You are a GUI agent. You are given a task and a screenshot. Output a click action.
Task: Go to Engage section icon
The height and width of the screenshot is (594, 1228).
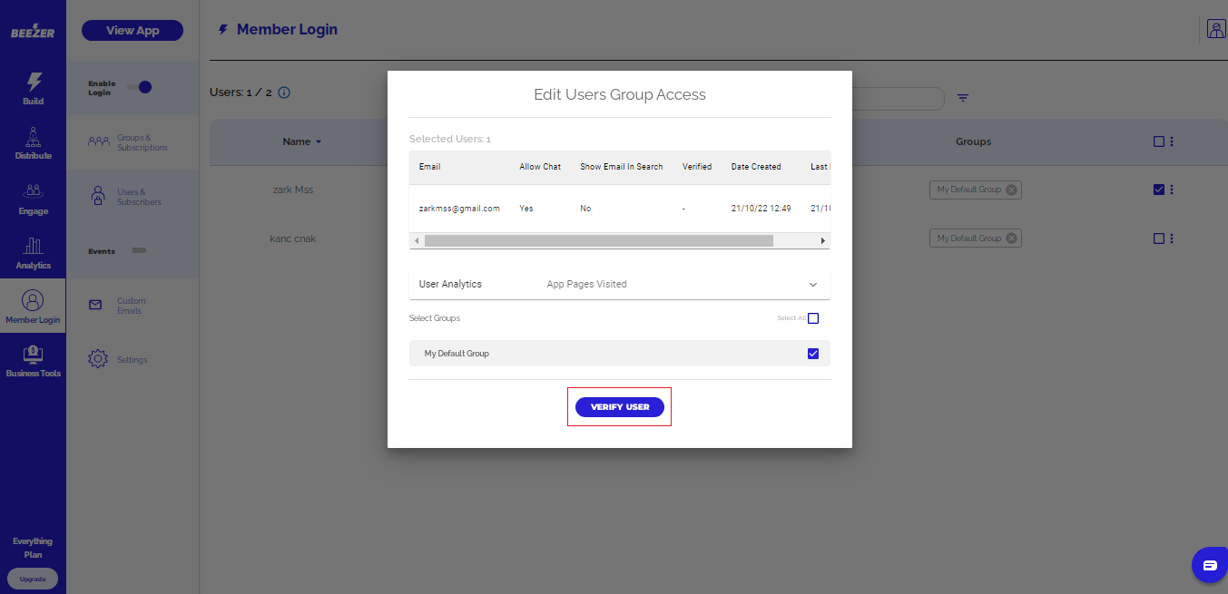tap(33, 191)
